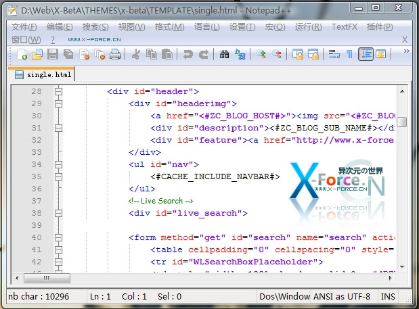
Task: Click the Close All documents icon
Action: pyautogui.click(x=100, y=54)
